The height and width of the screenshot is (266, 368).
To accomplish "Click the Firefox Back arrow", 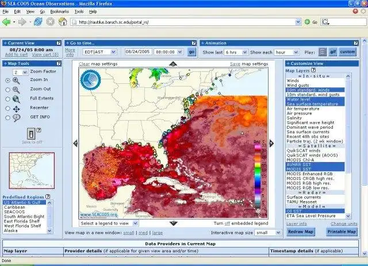I will pyautogui.click(x=6, y=22).
